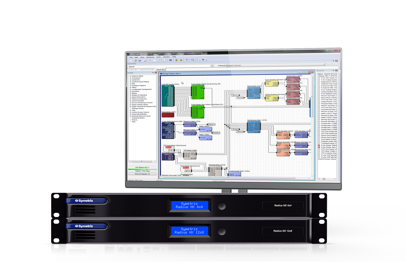Click the Show button in search bar
409x276 pixels.
(x=335, y=64)
